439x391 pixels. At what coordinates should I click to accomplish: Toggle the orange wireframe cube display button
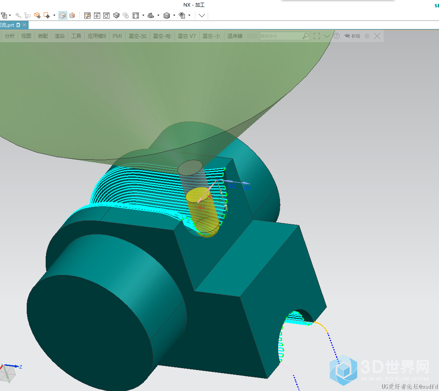(x=72, y=15)
